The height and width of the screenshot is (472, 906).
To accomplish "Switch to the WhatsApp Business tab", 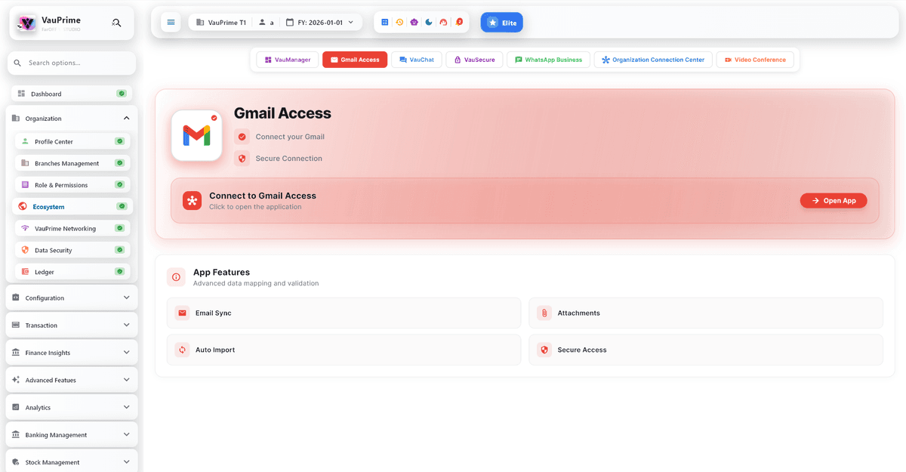I will [x=548, y=60].
